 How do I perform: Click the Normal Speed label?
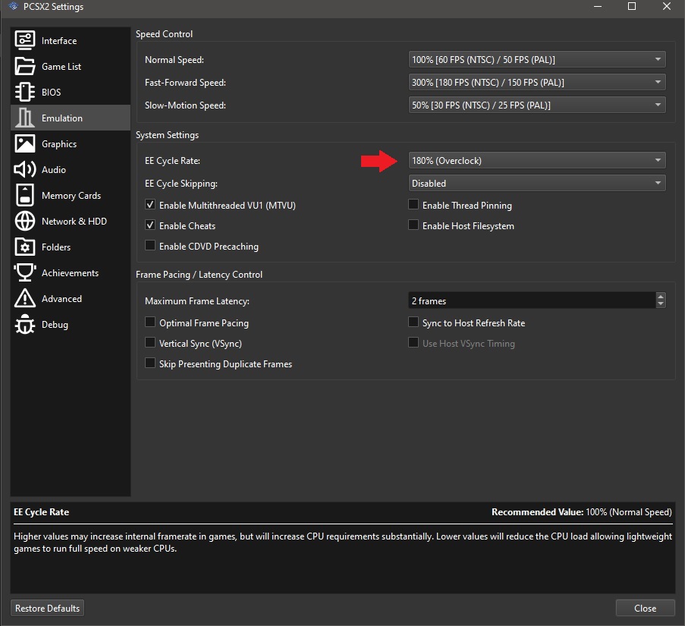click(x=174, y=60)
